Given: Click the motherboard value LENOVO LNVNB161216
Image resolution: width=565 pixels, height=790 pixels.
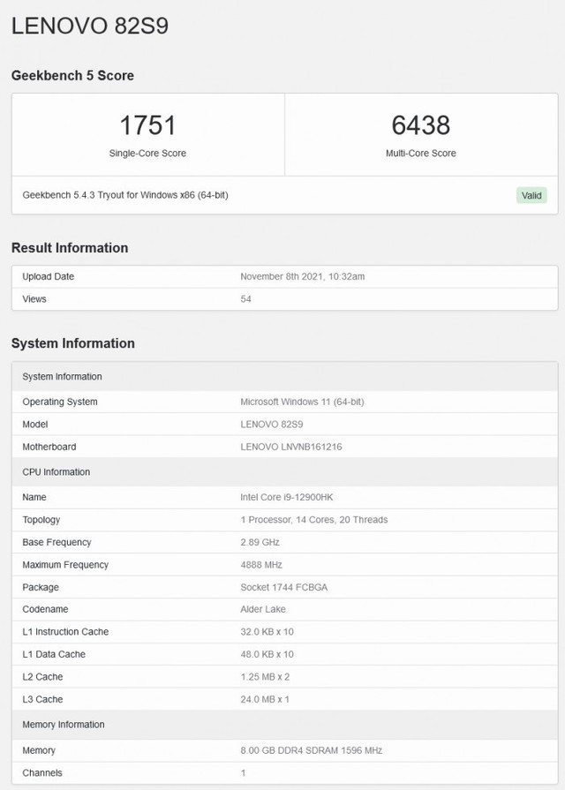Looking at the screenshot, I should pyautogui.click(x=290, y=447).
